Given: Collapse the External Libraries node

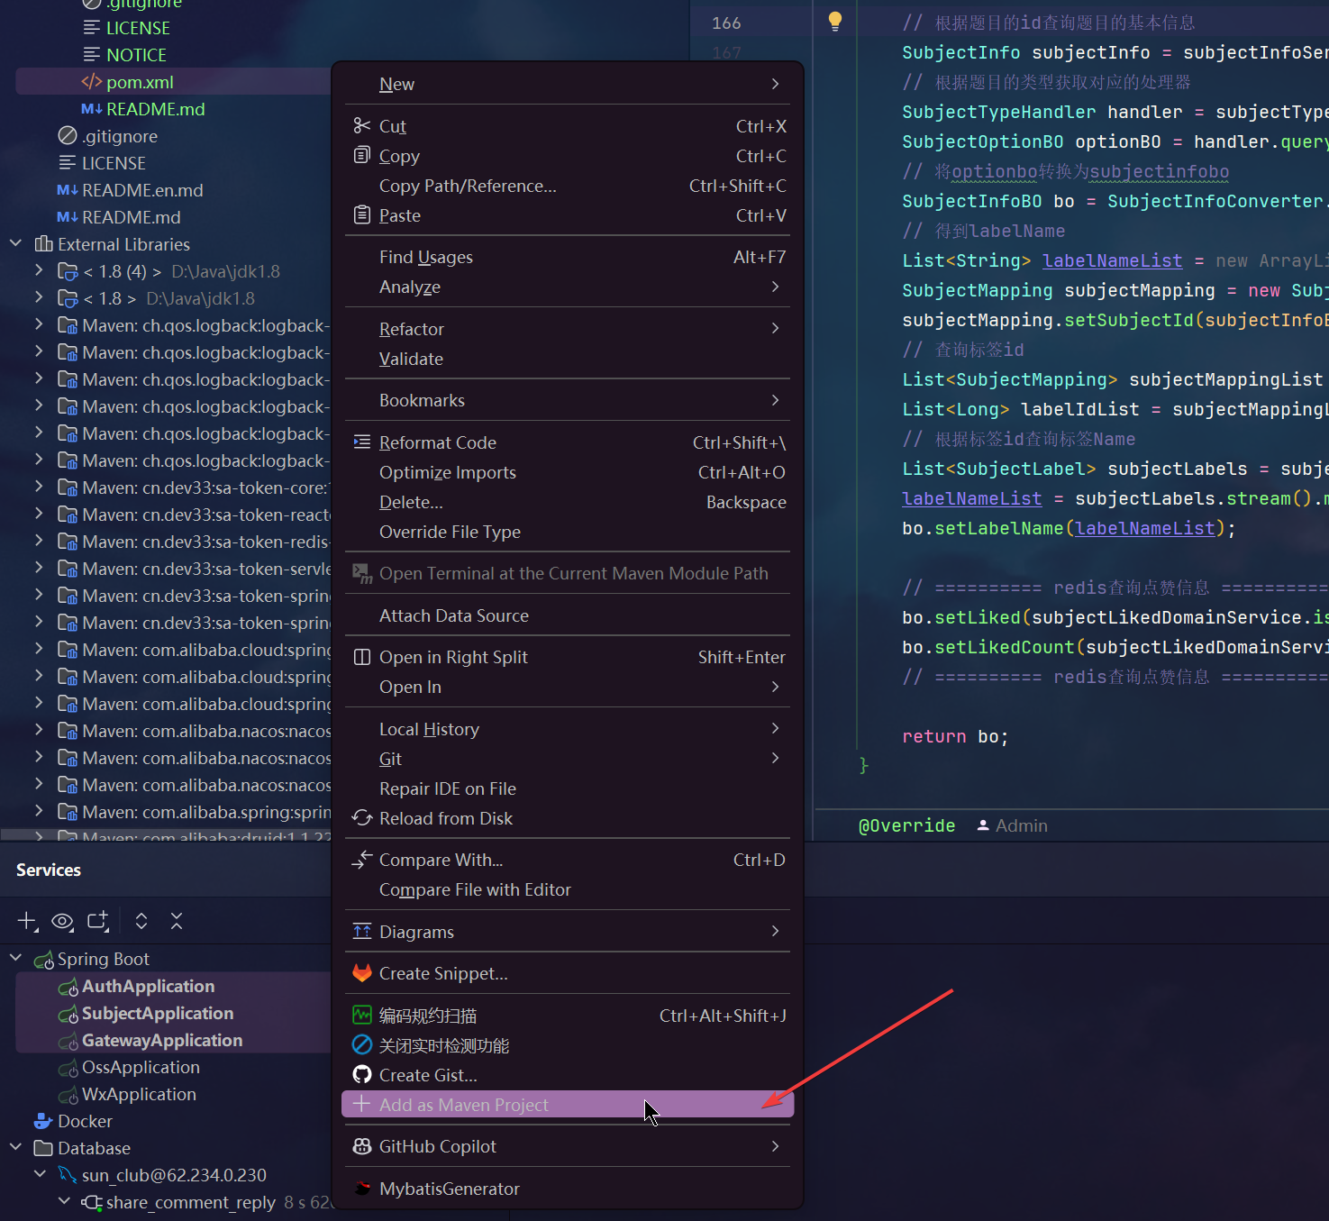Looking at the screenshot, I should 16,243.
